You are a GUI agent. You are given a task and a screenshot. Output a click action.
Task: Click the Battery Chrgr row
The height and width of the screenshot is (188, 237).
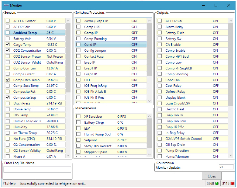pyautogui.click(x=111, y=122)
